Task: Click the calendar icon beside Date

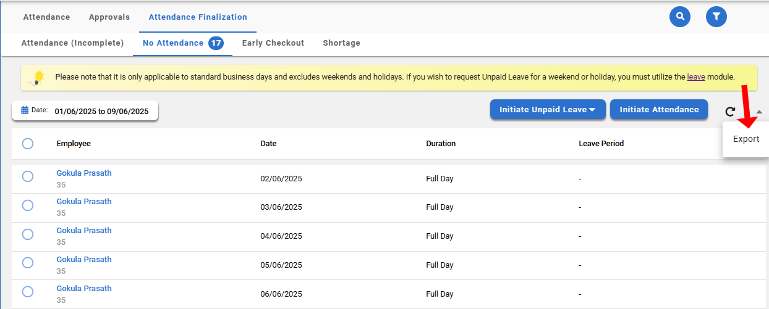Action: 25,110
